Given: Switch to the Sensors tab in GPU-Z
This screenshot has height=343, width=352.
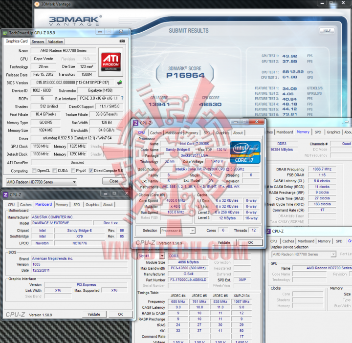Looking at the screenshot, I should pyautogui.click(x=38, y=42).
